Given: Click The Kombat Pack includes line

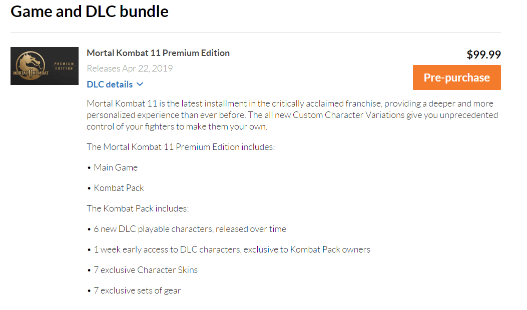Looking at the screenshot, I should tap(138, 208).
